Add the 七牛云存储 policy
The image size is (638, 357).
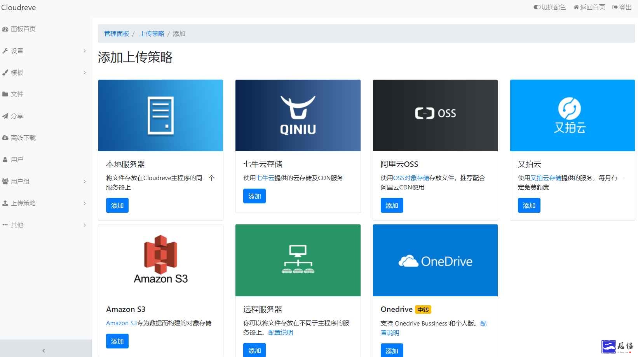click(x=255, y=196)
